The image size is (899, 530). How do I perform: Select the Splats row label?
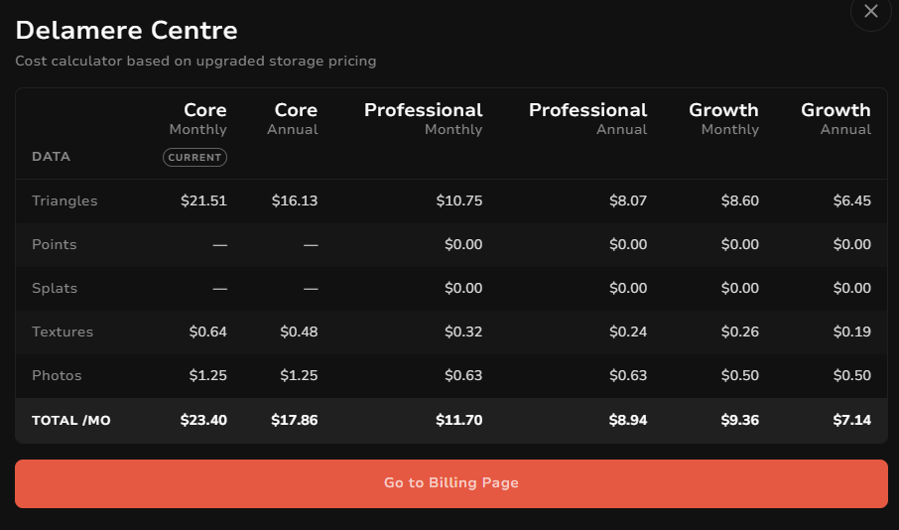coord(55,288)
